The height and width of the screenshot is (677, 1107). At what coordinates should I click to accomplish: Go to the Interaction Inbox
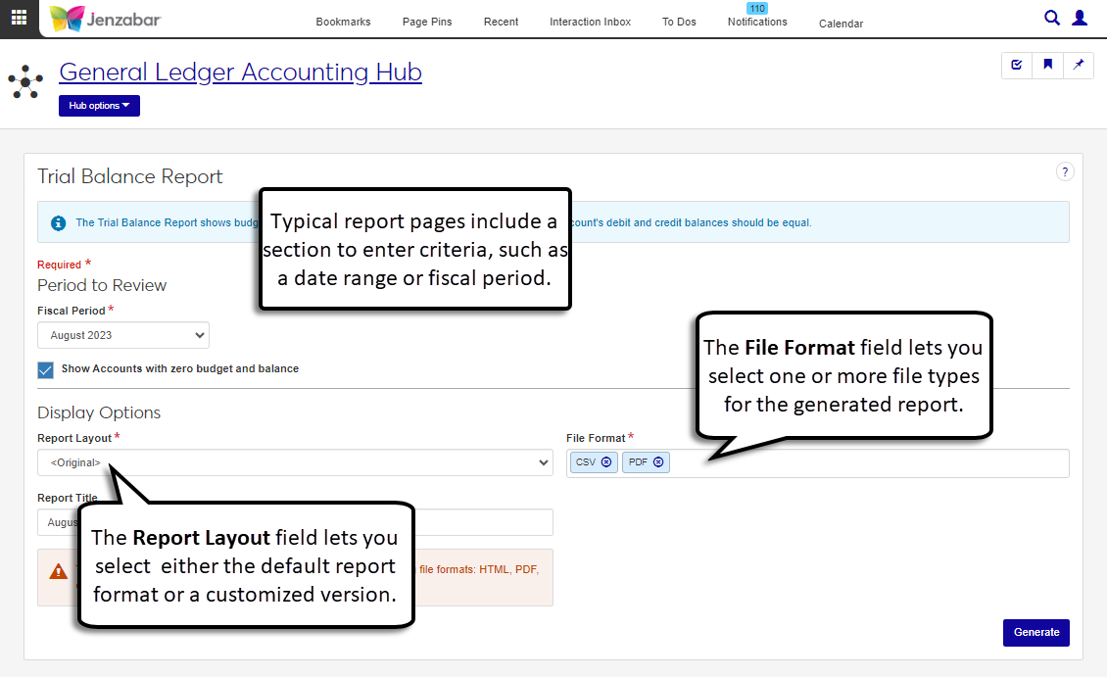(590, 22)
